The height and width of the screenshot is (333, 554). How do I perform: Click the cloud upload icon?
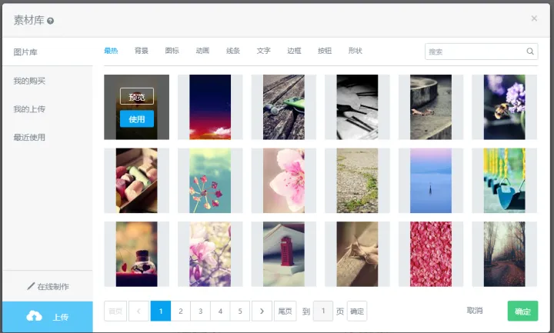34,316
